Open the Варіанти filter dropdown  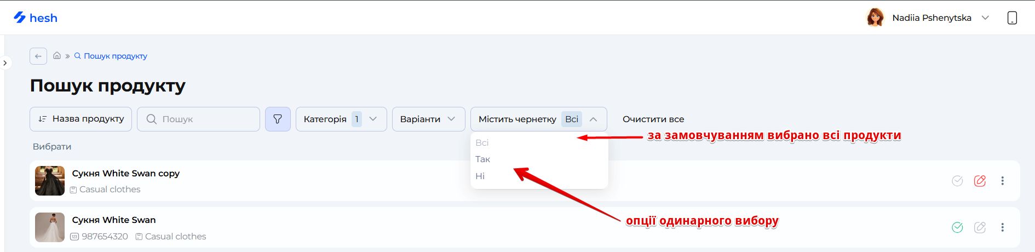428,119
